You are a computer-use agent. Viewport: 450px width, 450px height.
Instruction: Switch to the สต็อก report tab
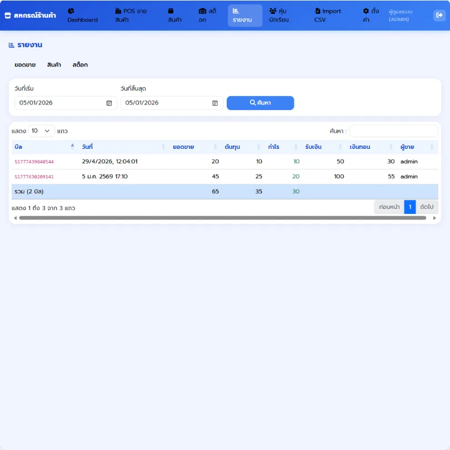coord(80,65)
